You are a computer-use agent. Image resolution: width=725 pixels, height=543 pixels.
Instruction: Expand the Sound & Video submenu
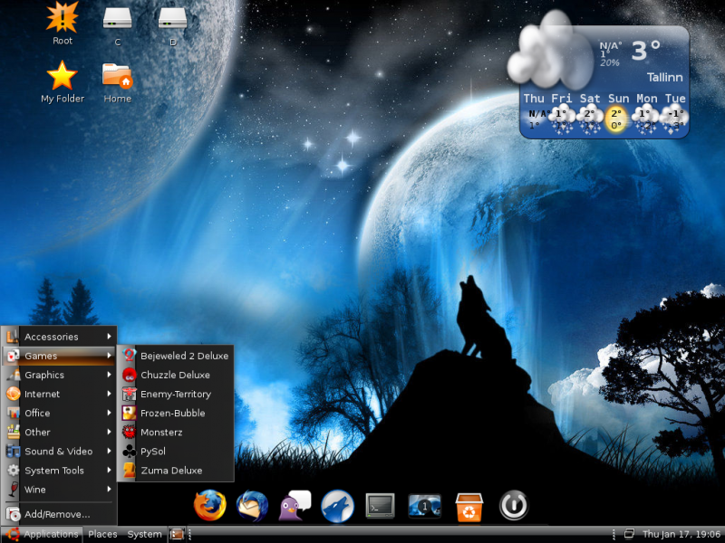click(59, 451)
